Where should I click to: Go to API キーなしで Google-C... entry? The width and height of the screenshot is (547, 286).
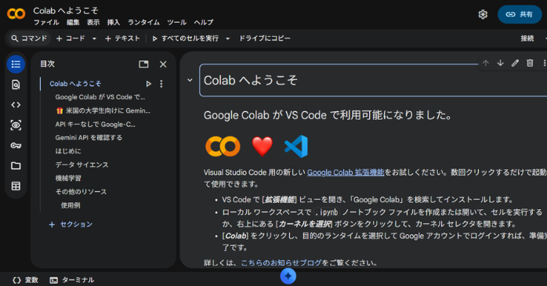[x=96, y=124]
